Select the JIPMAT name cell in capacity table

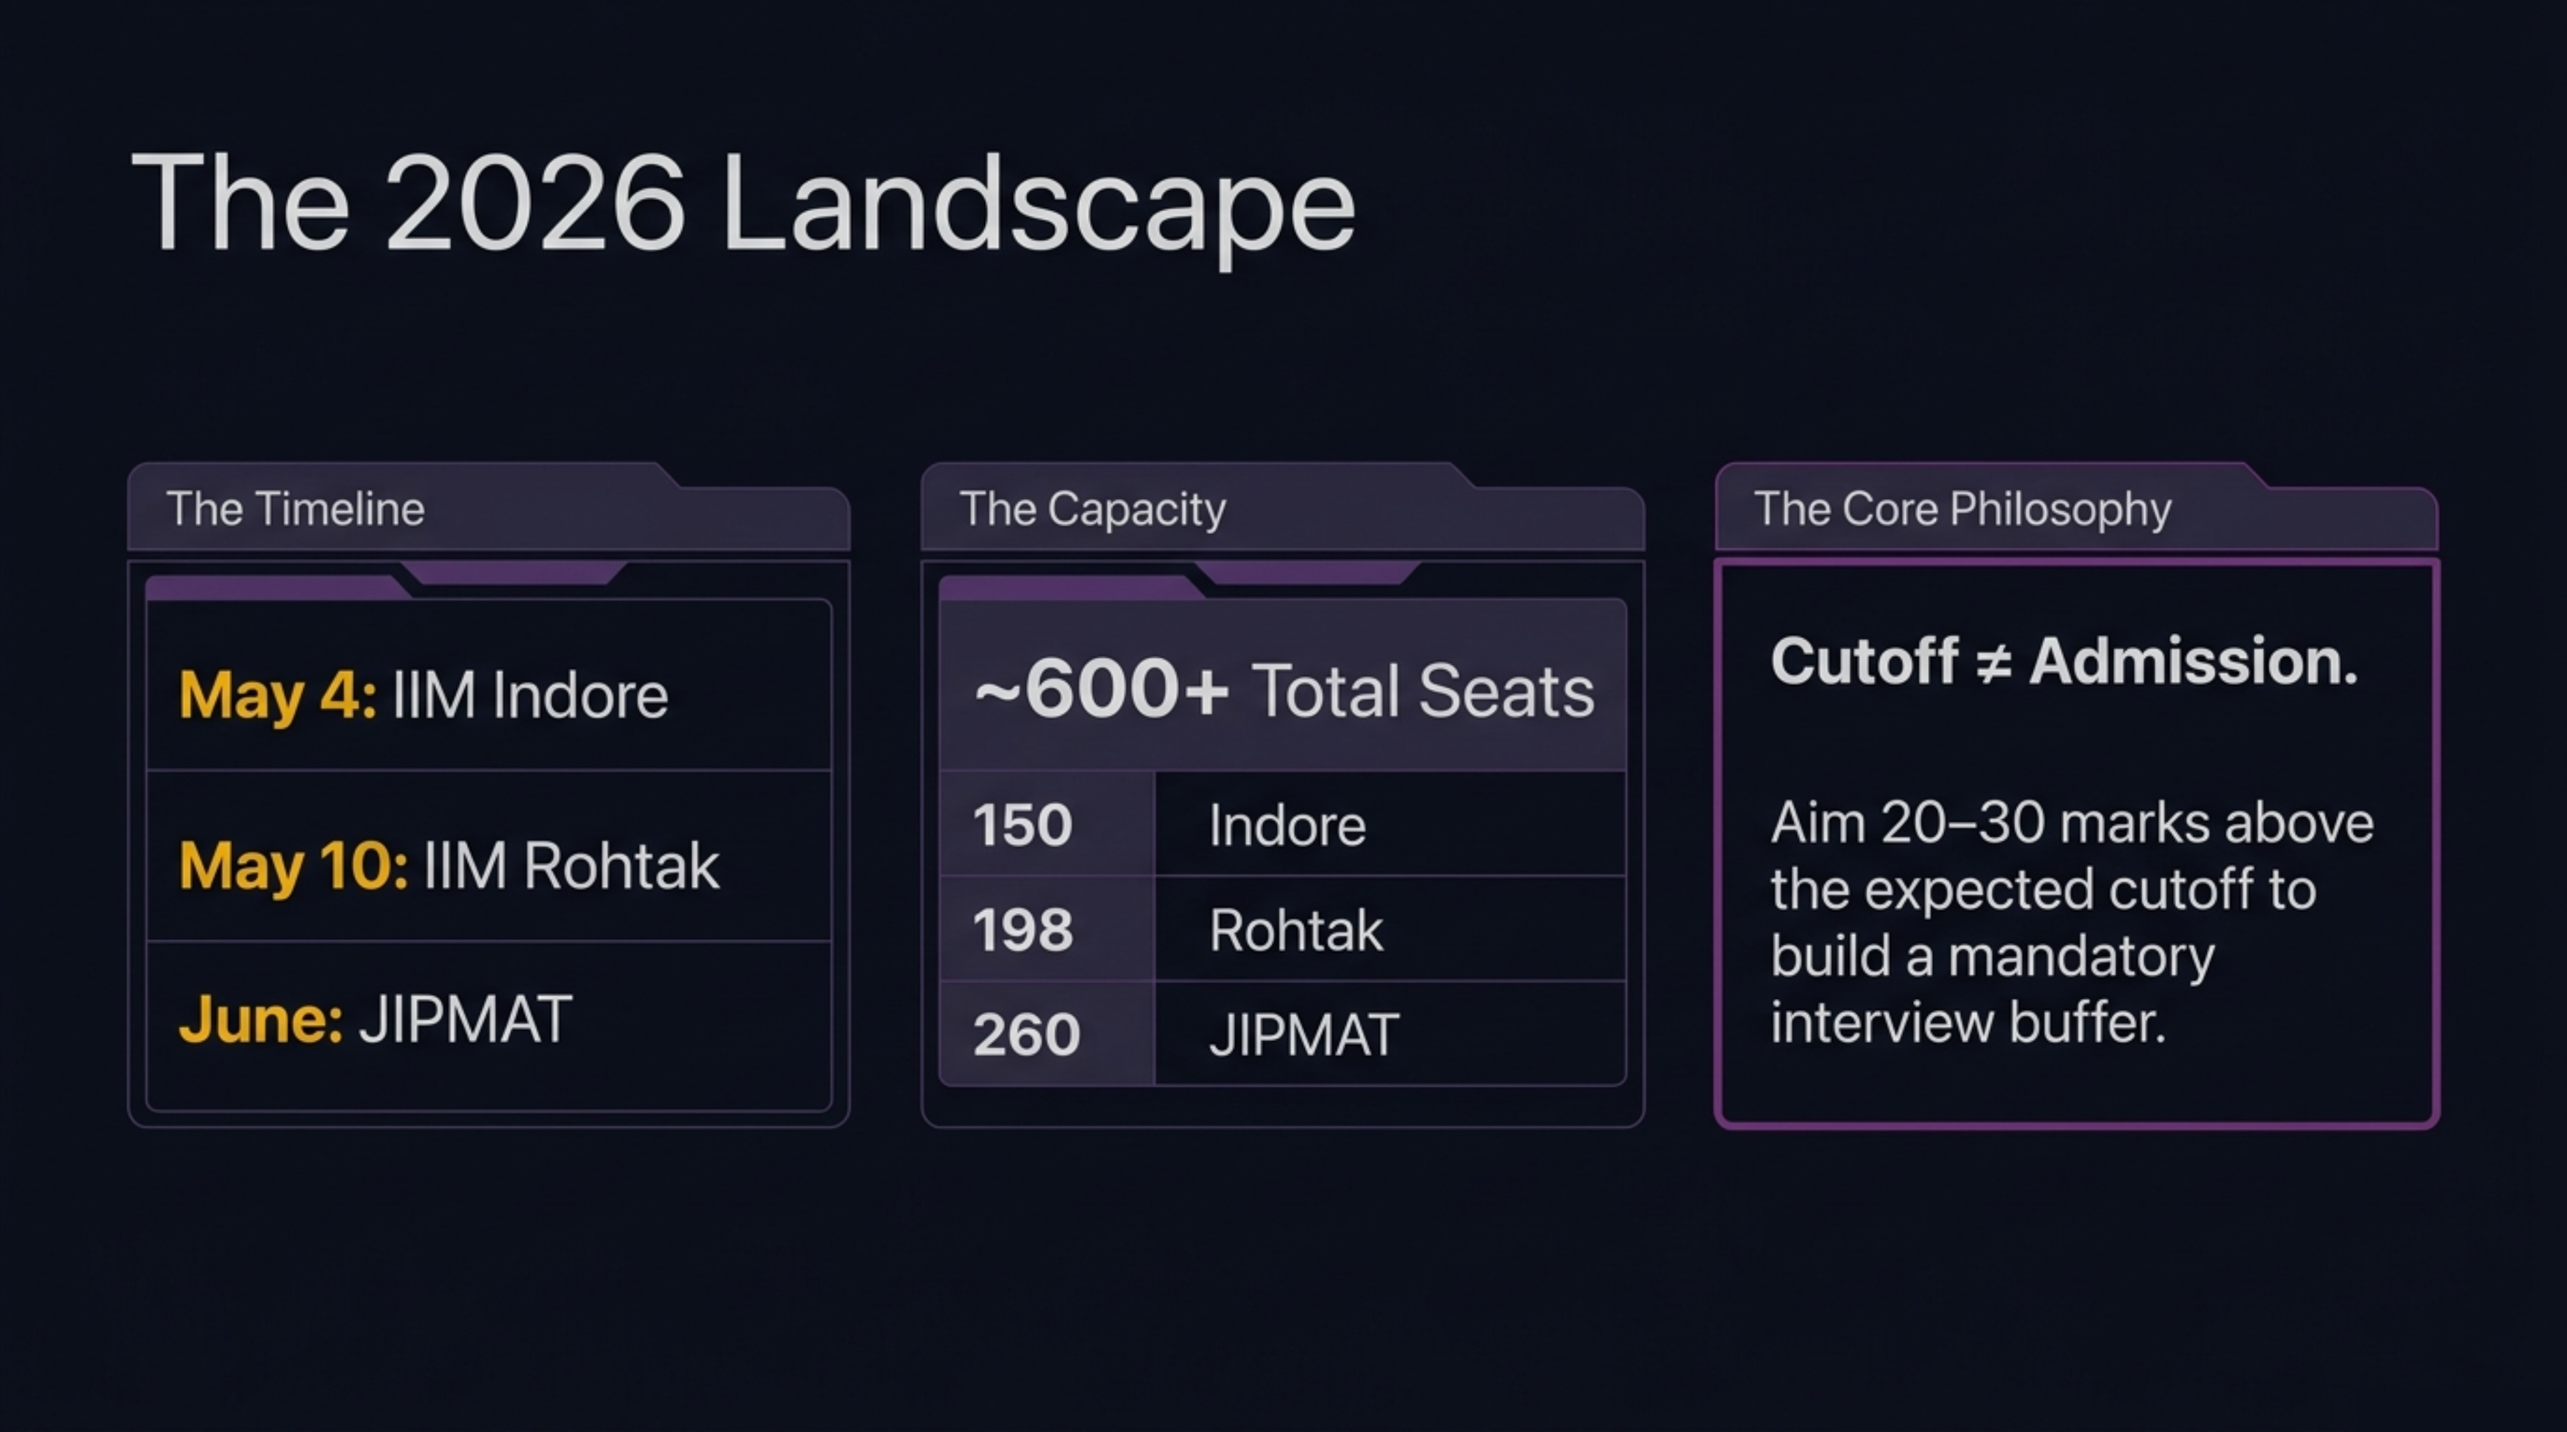click(x=1303, y=1033)
